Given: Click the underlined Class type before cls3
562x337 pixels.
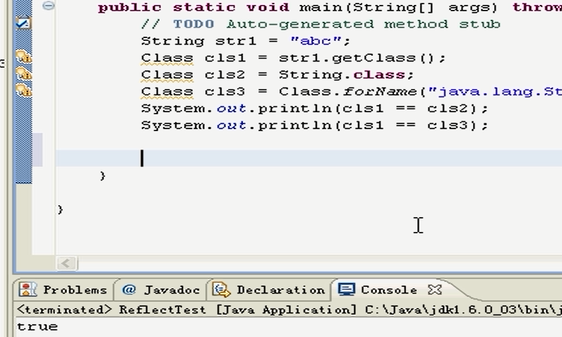Looking at the screenshot, I should (x=167, y=91).
